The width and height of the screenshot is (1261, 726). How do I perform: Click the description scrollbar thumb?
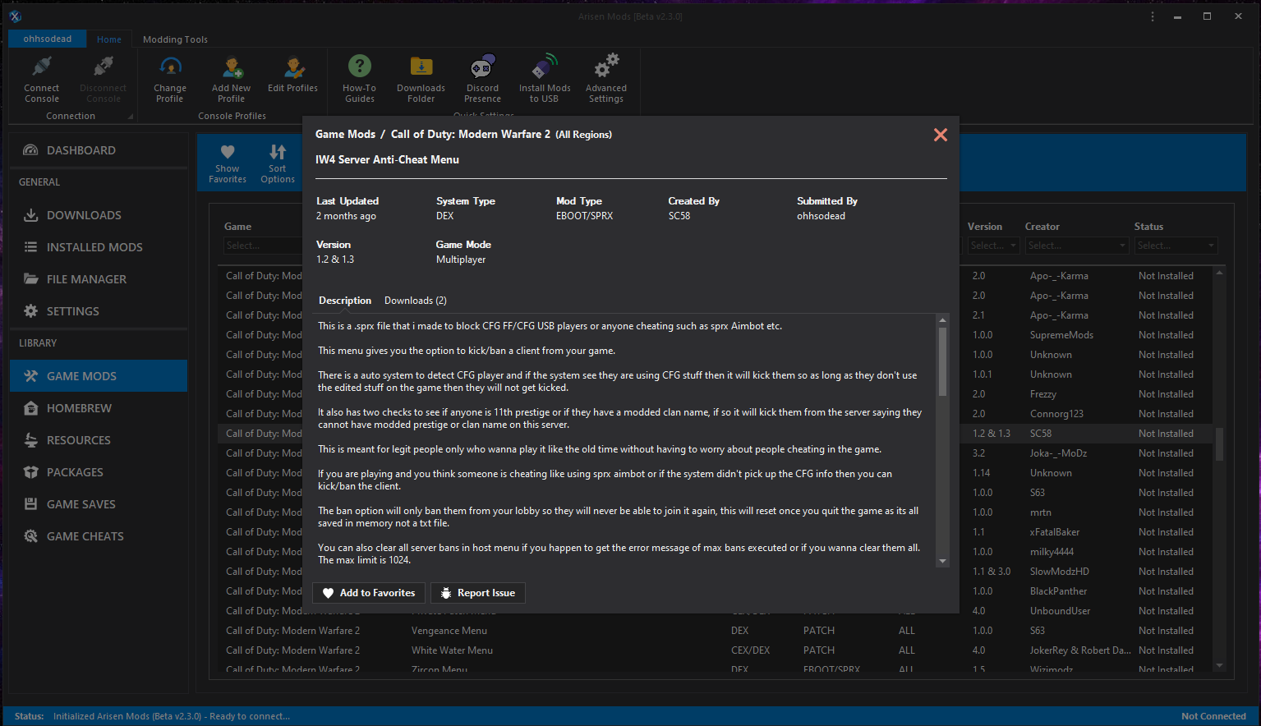click(942, 361)
